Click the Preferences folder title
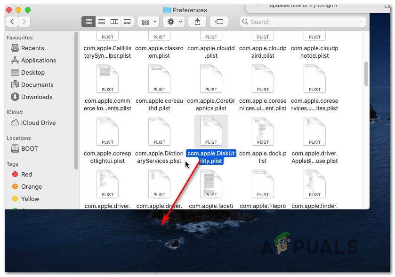The width and height of the screenshot is (395, 277). [190, 10]
